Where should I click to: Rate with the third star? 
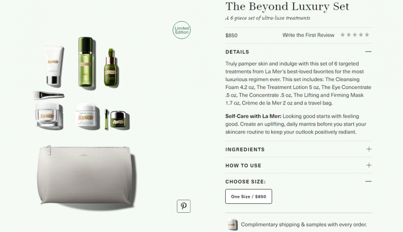coord(355,35)
